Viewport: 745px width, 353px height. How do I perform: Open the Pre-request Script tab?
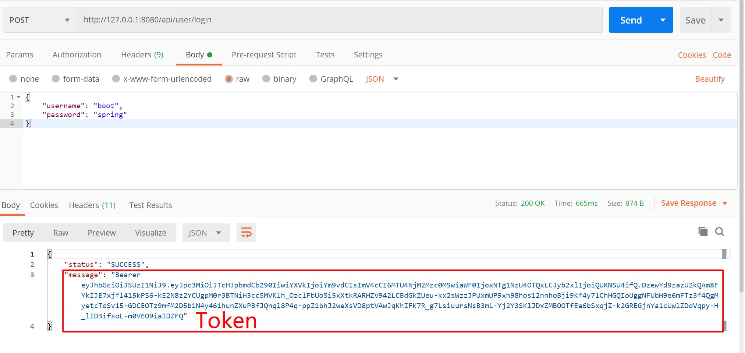click(x=264, y=54)
